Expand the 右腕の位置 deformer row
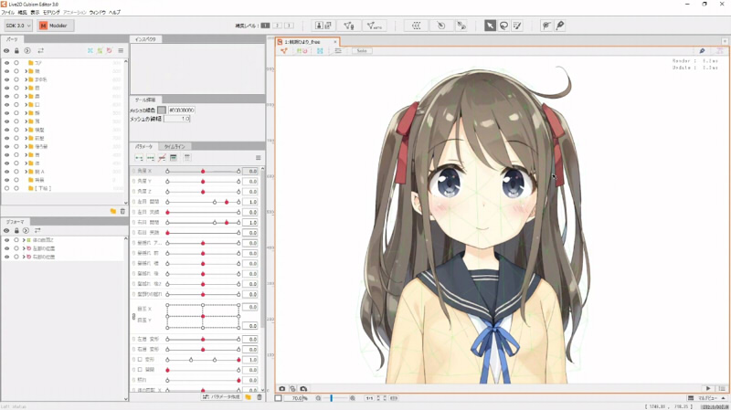This screenshot has height=410, width=731. [x=24, y=257]
